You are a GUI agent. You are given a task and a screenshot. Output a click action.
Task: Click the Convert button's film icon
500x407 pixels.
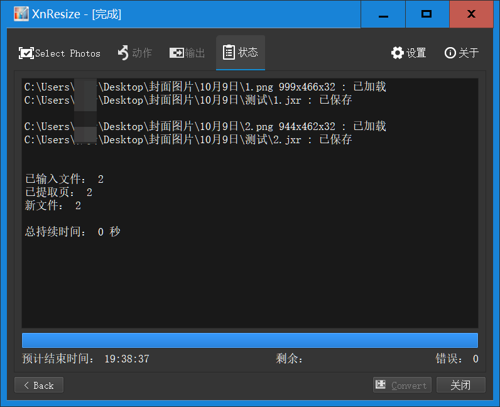click(x=381, y=384)
